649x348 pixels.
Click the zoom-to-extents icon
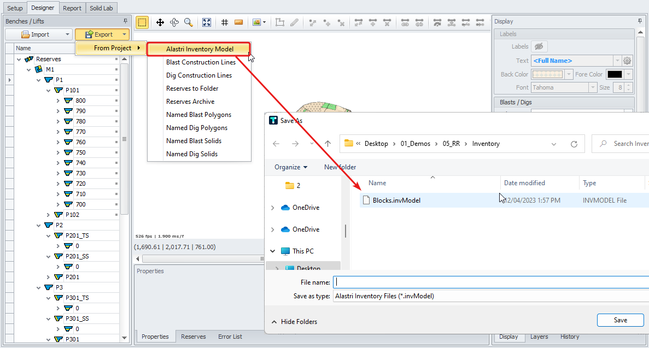(207, 22)
